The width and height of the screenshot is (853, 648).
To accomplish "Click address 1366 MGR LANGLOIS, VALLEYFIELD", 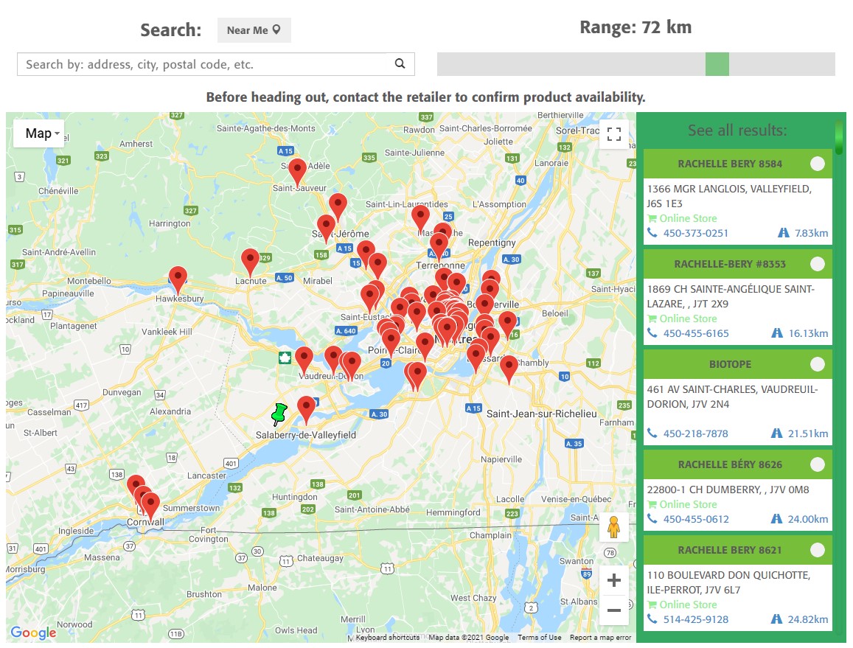I will (x=729, y=196).
